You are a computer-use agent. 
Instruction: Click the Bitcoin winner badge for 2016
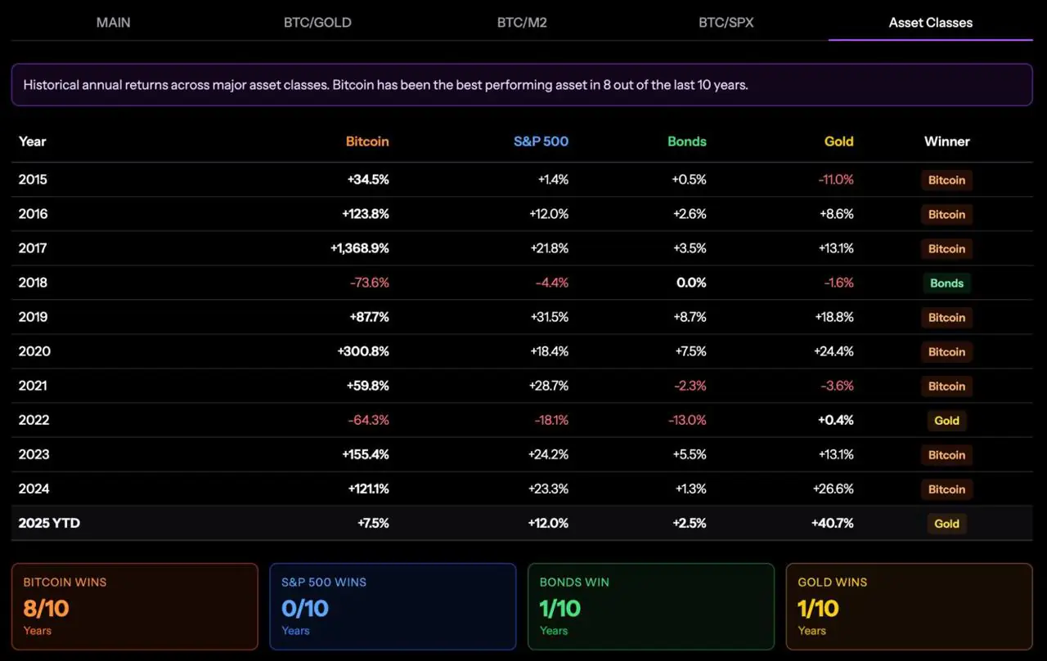pyautogui.click(x=947, y=214)
